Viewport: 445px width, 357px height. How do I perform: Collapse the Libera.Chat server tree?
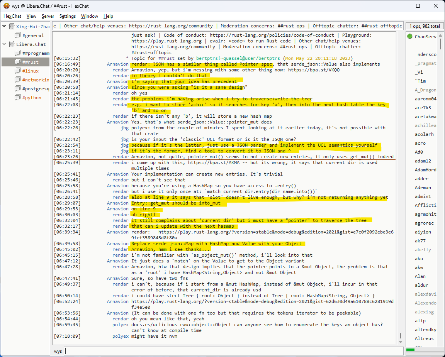point(4,44)
